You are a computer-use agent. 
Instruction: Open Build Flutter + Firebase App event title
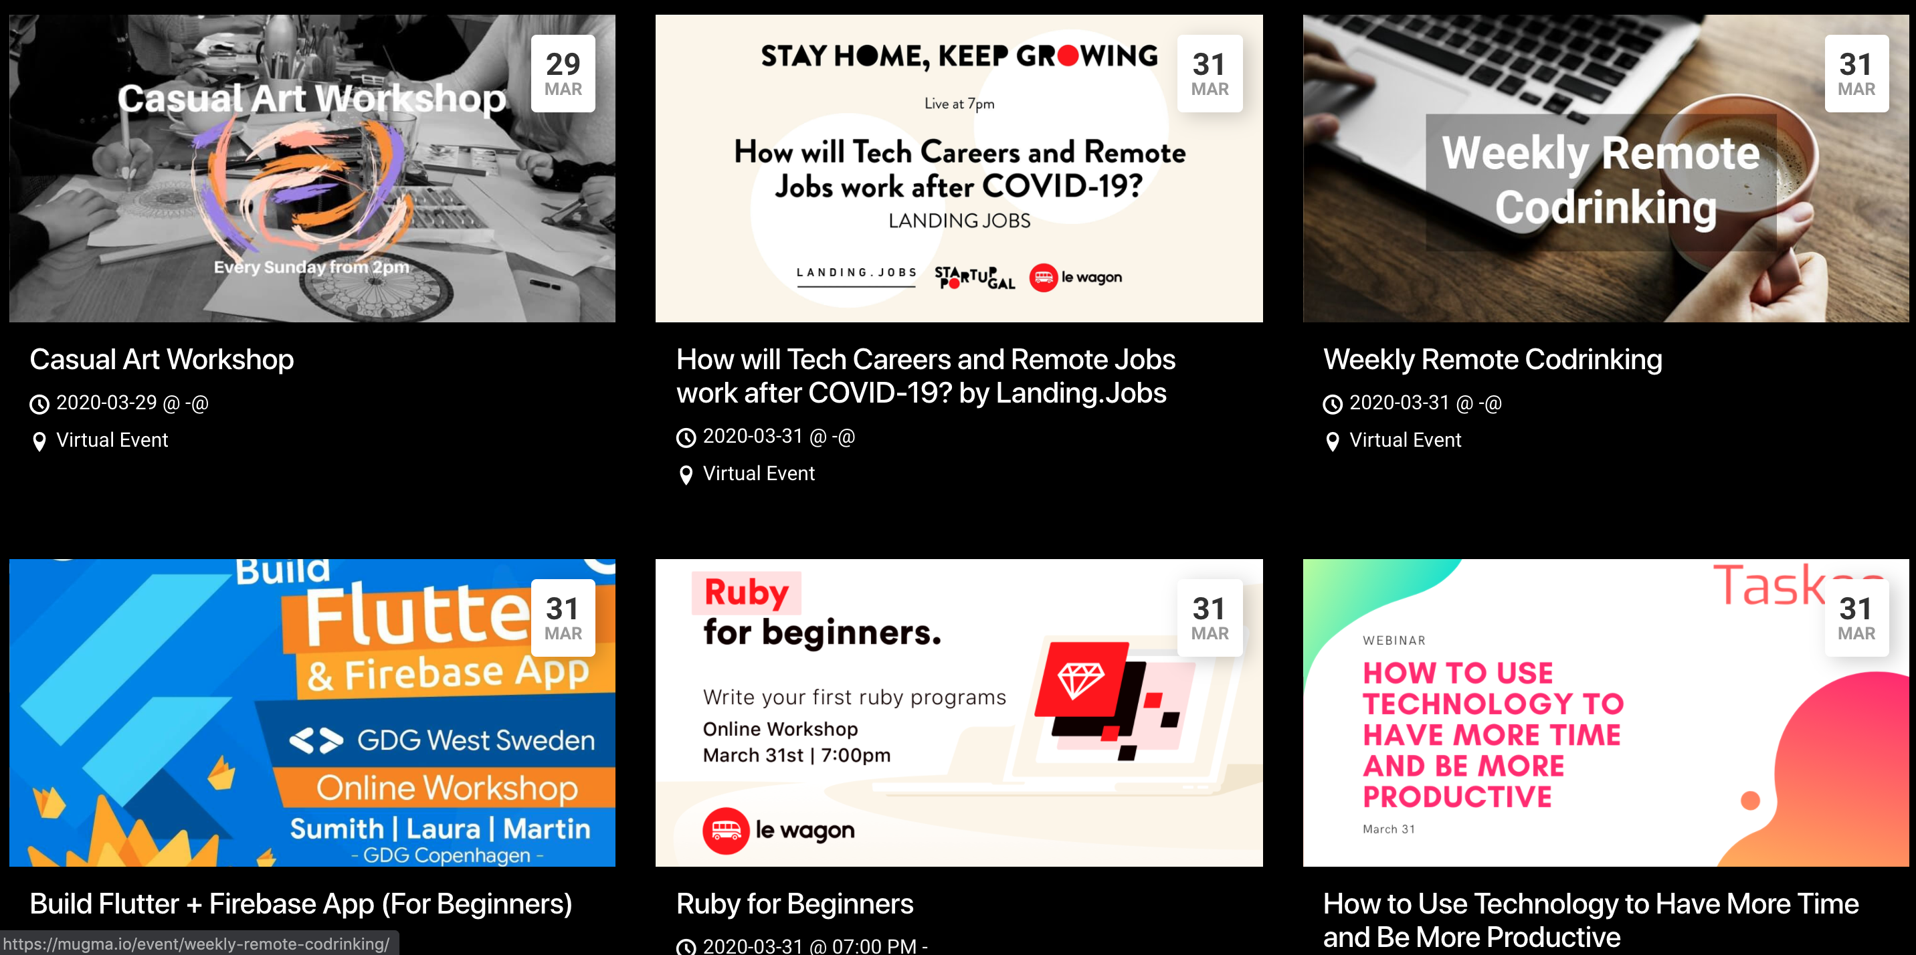[300, 904]
